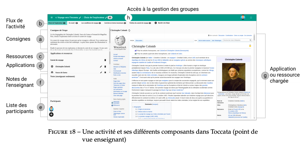Toggle visibility eye for En route ! step
Screen dimensions: 304x144
[x=77, y=23]
